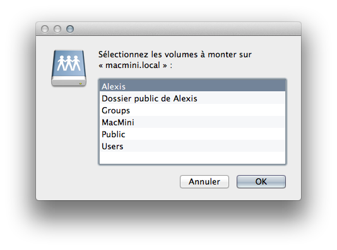Cancel with the Annuler button
This screenshot has width=337, height=250.
204,181
